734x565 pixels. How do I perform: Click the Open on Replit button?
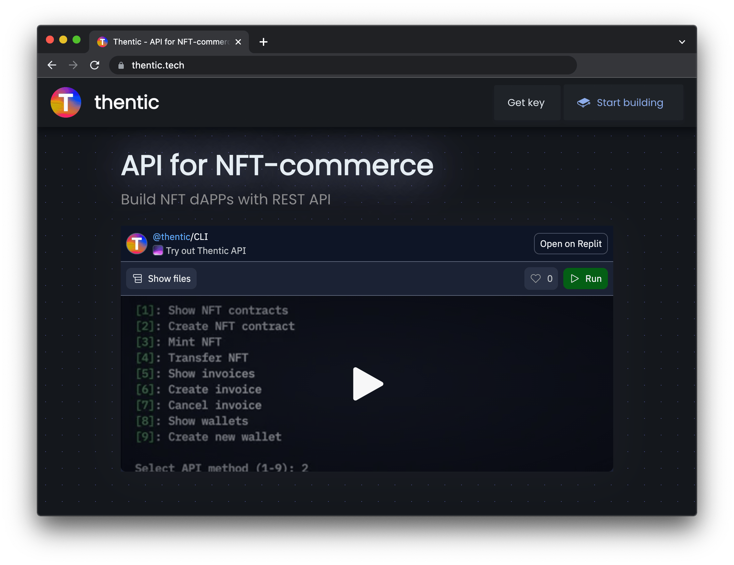(571, 244)
